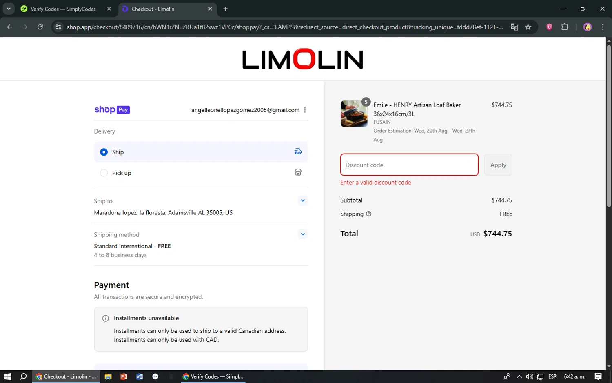Open the notifications action center

tap(598, 376)
